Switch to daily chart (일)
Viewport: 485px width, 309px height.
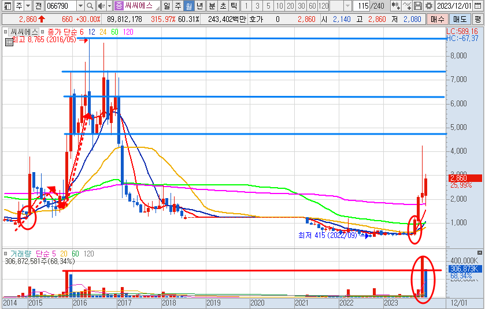click(x=166, y=6)
